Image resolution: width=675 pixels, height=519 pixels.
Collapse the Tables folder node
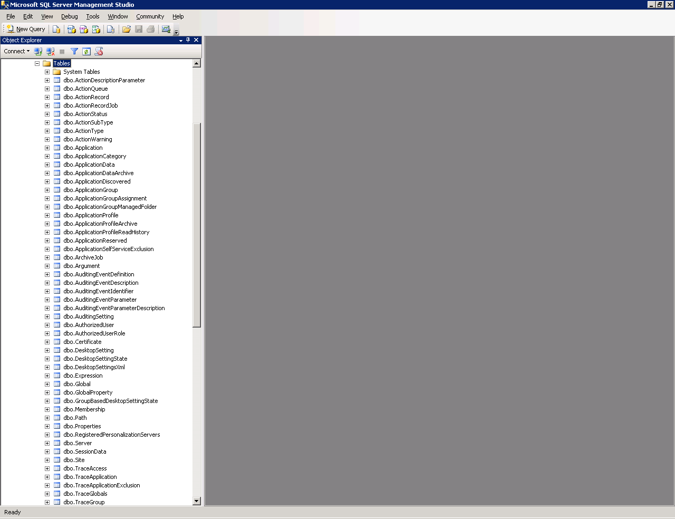37,63
